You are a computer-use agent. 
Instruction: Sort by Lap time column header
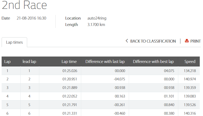pos(69,62)
